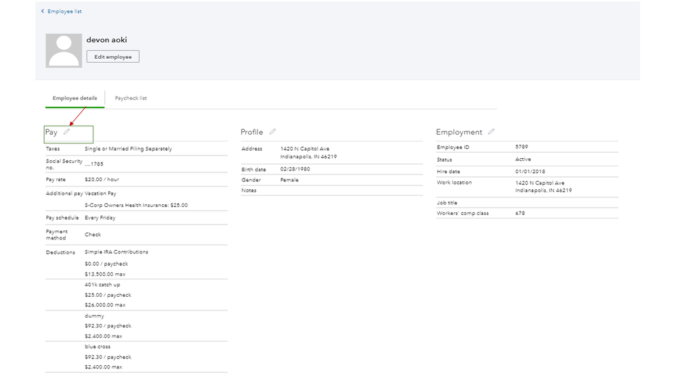Click devon aoki's profile avatar
676x380 pixels.
pyautogui.click(x=64, y=51)
